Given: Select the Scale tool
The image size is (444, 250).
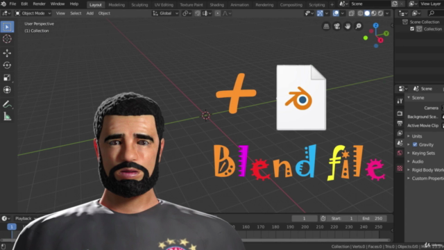Looking at the screenshot, I should 7,77.
